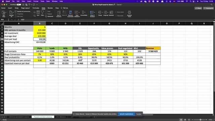Open the Review ribbon tab
Viewport: 215px width, 121px height.
tap(50, 8)
